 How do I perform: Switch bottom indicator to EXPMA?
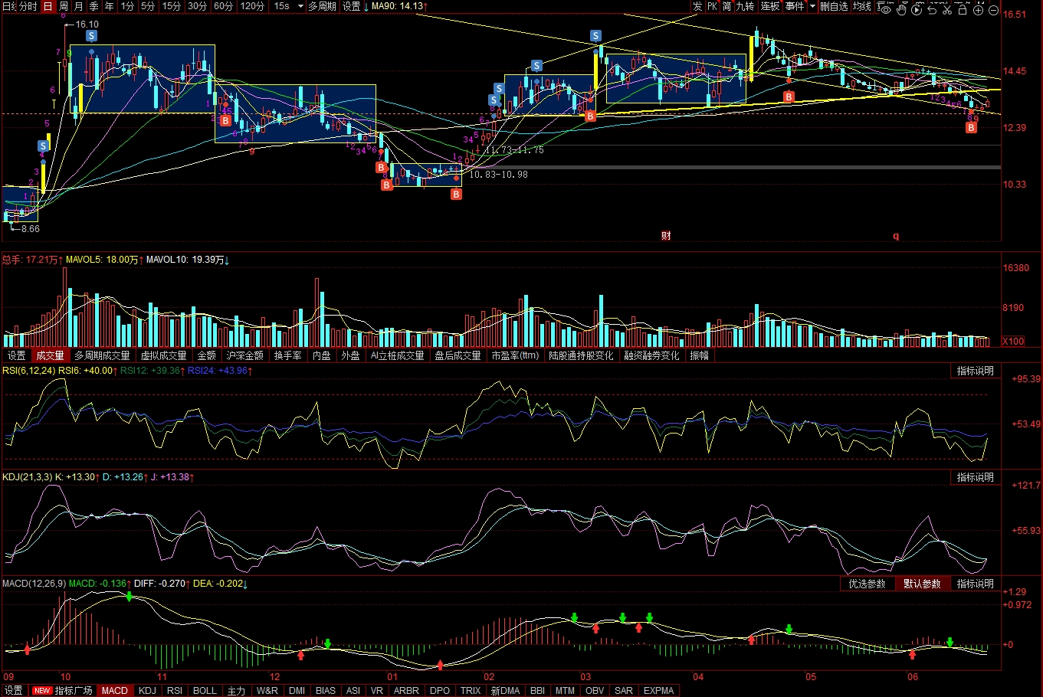tap(658, 690)
